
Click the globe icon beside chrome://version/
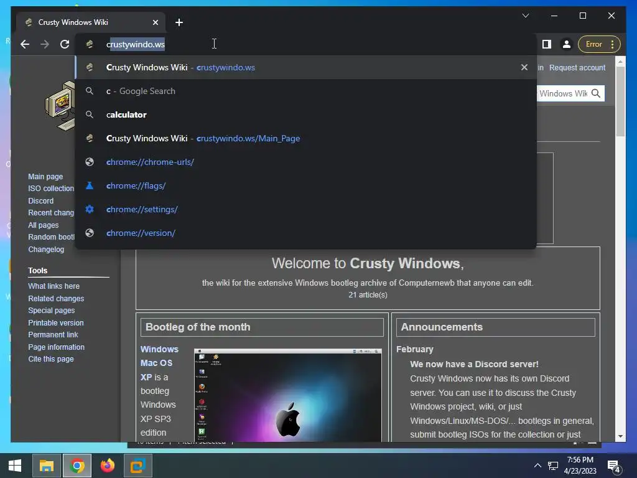(90, 233)
